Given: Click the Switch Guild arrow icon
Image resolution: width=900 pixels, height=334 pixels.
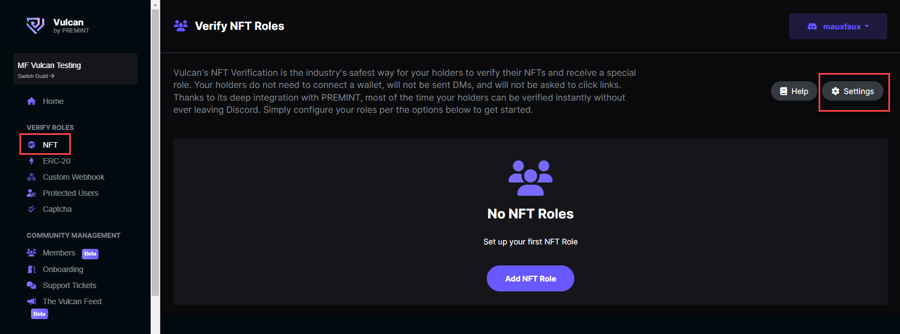Looking at the screenshot, I should [52, 76].
